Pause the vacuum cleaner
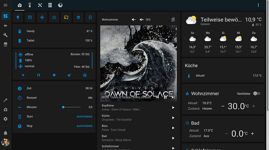Image resolution: width=269 pixels, height=150 pixels. pos(39,75)
